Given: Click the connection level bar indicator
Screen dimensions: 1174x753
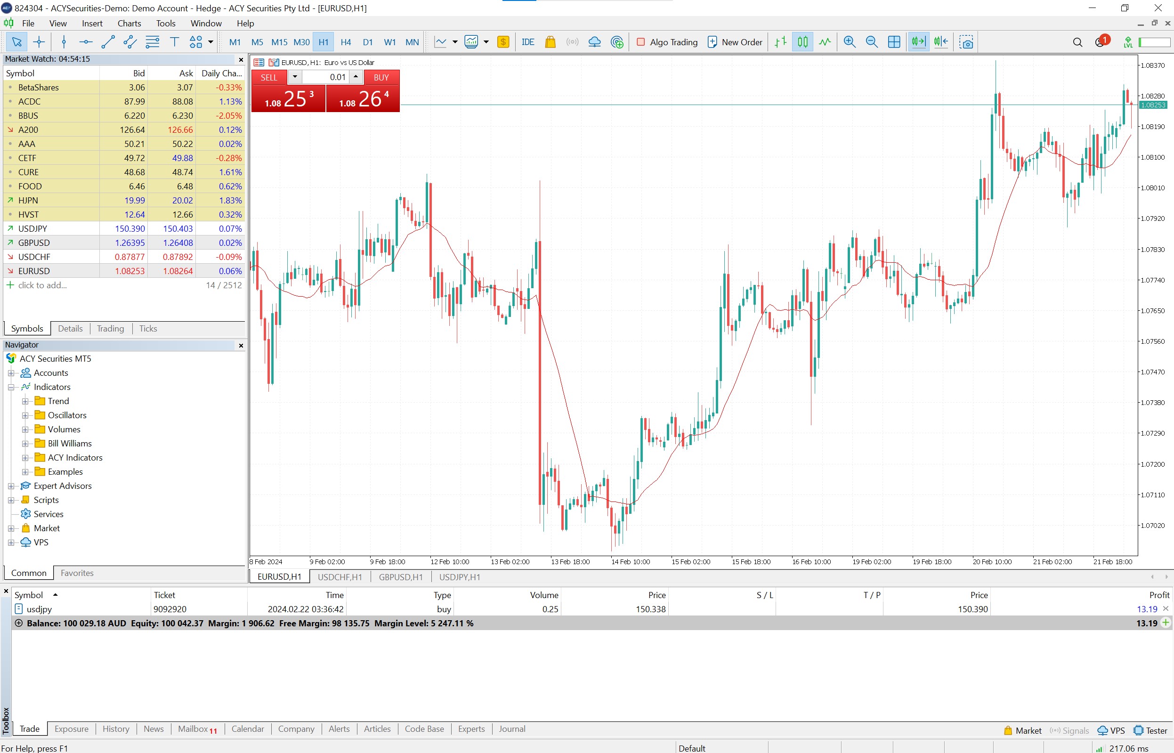Looking at the screenshot, I should pos(1154,42).
